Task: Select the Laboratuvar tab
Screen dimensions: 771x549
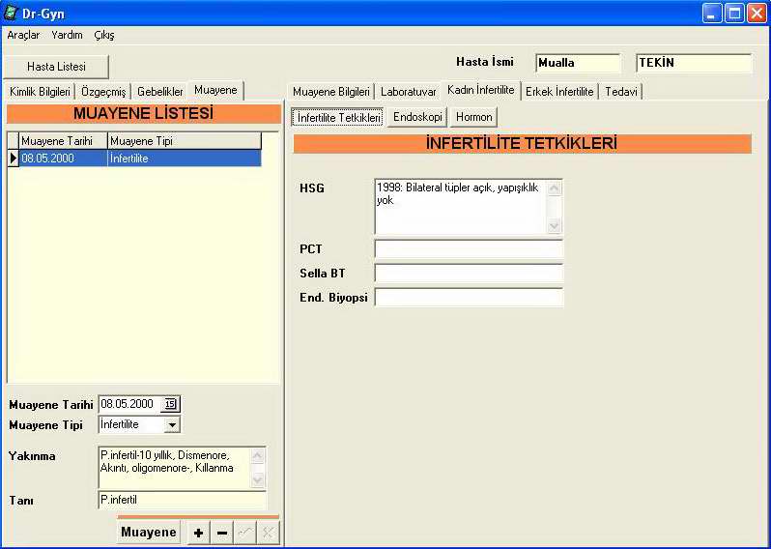Action: (x=408, y=92)
